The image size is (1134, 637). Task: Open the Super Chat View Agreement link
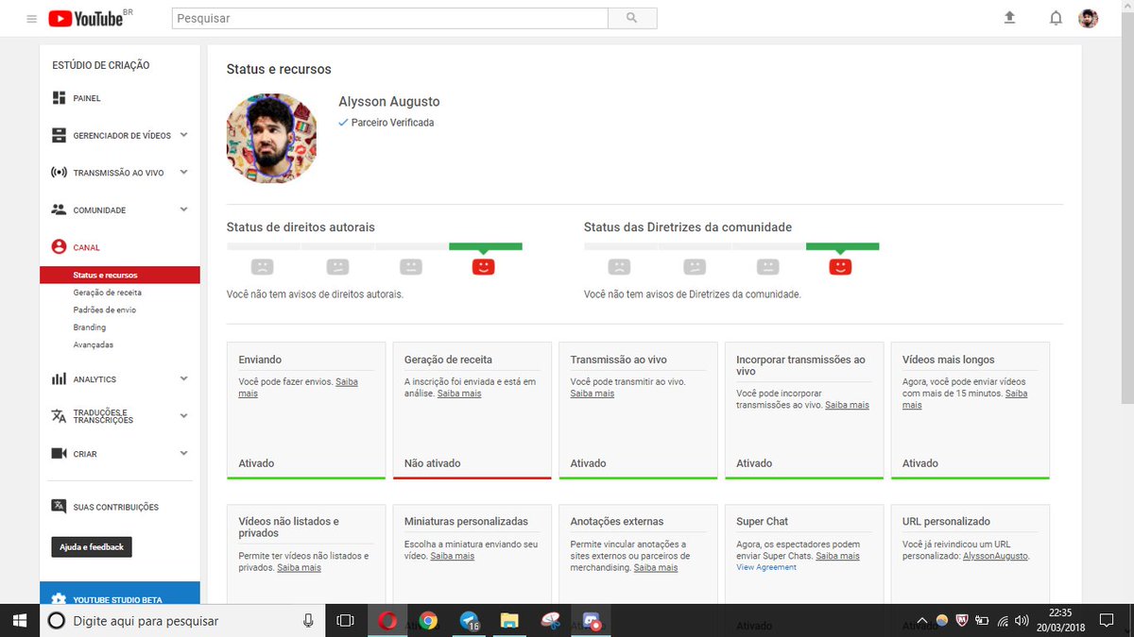pos(766,567)
